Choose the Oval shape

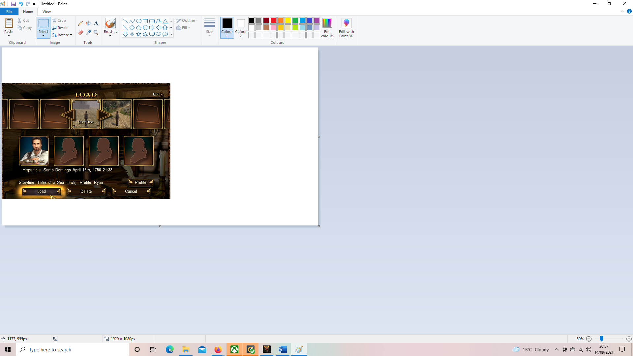point(138,21)
